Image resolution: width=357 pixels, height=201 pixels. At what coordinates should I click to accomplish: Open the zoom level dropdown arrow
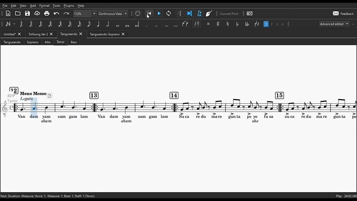pos(94,14)
